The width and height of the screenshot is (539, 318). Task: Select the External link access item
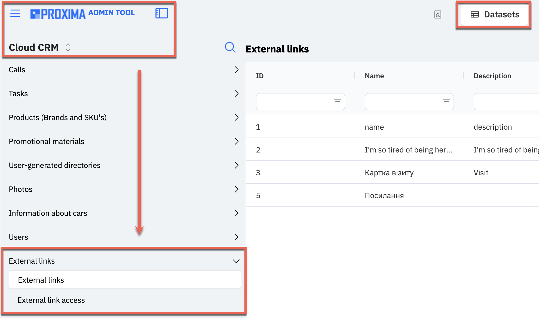(51, 300)
